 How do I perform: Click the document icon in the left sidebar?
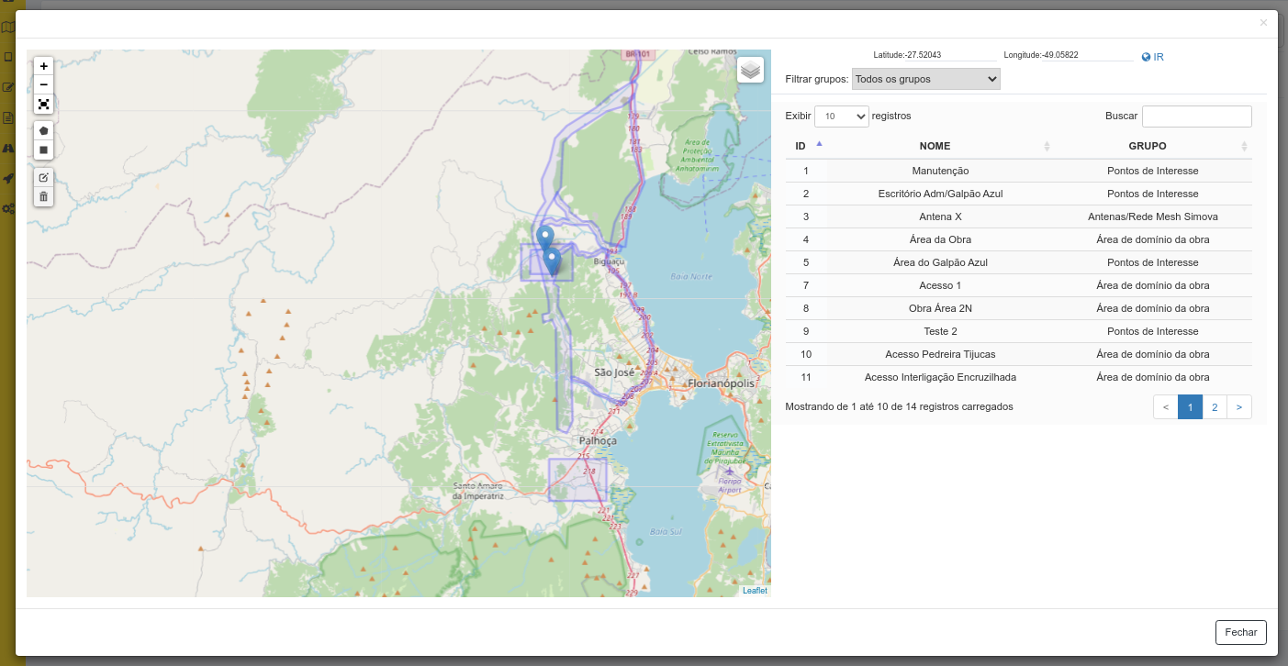(7, 117)
